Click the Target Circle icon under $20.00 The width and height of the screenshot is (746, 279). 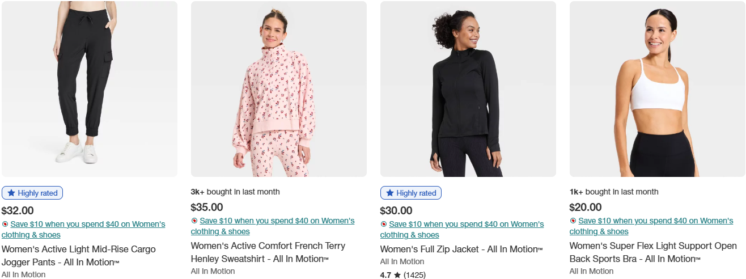[573, 221]
